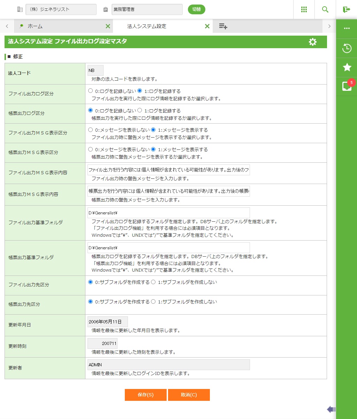Close the 法人システム設定 tab
The height and width of the screenshot is (419, 357).
[207, 26]
